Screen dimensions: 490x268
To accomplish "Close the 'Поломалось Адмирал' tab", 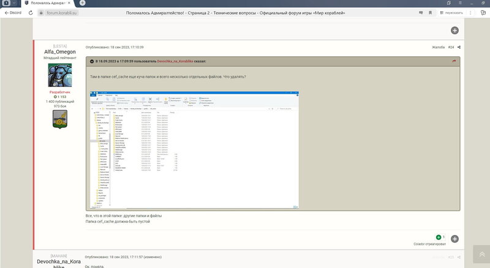I will click(69, 3).
